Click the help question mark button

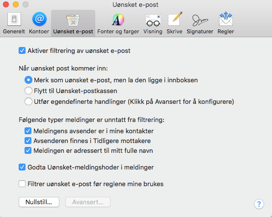(x=259, y=204)
